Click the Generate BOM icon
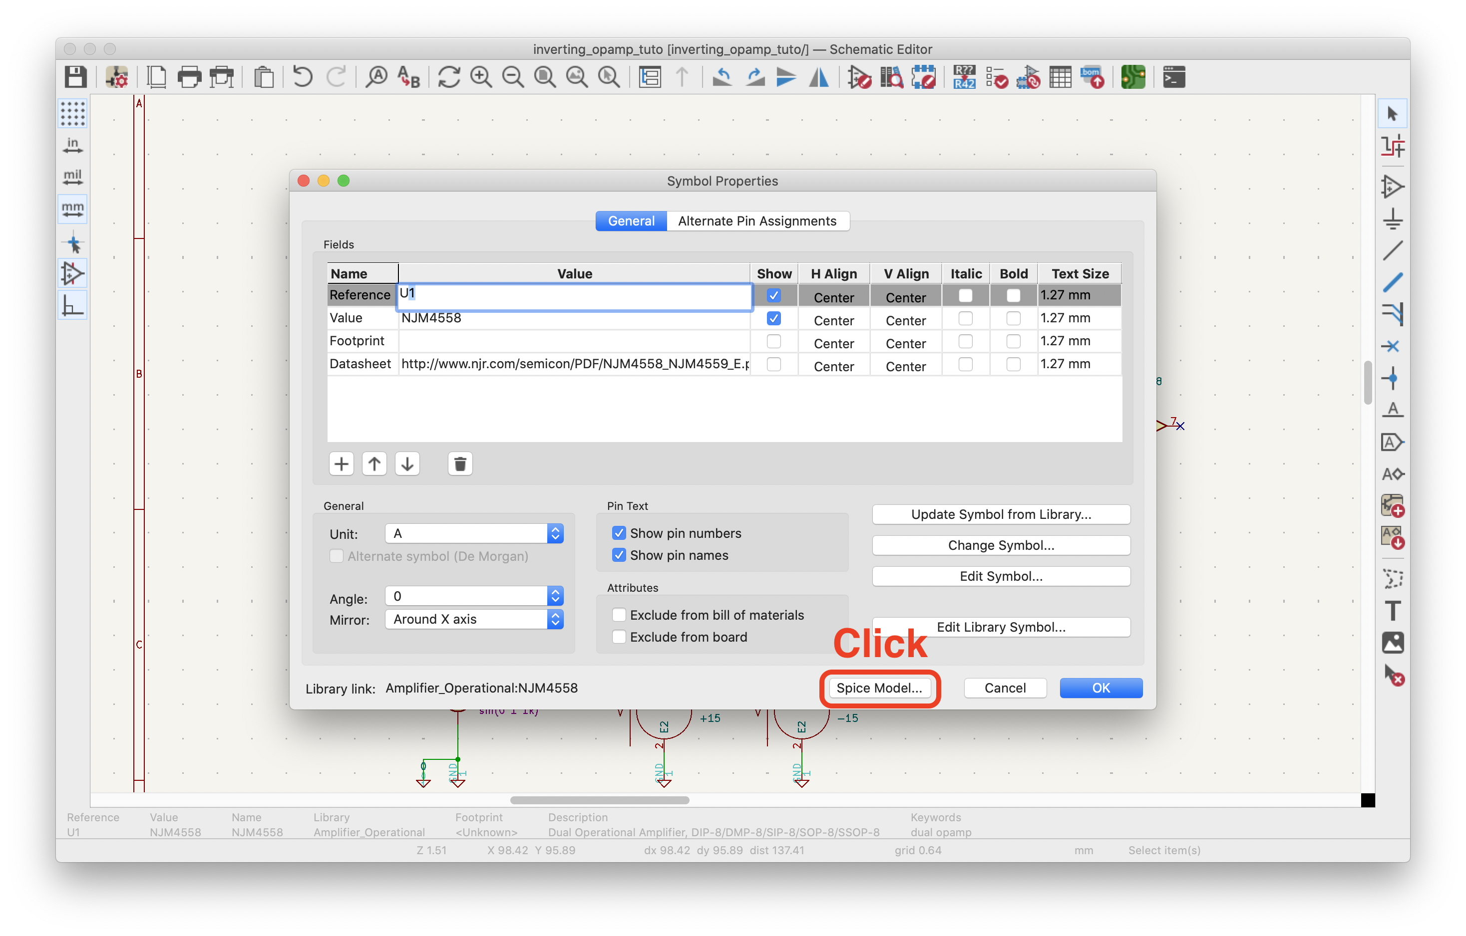 point(1093,78)
